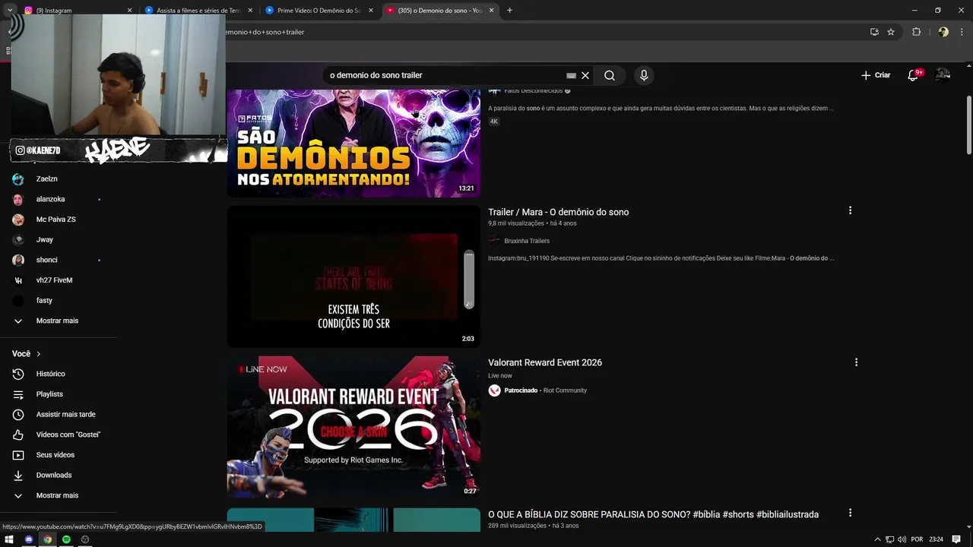Open more options for Valorant Reward Event ad

coord(856,362)
